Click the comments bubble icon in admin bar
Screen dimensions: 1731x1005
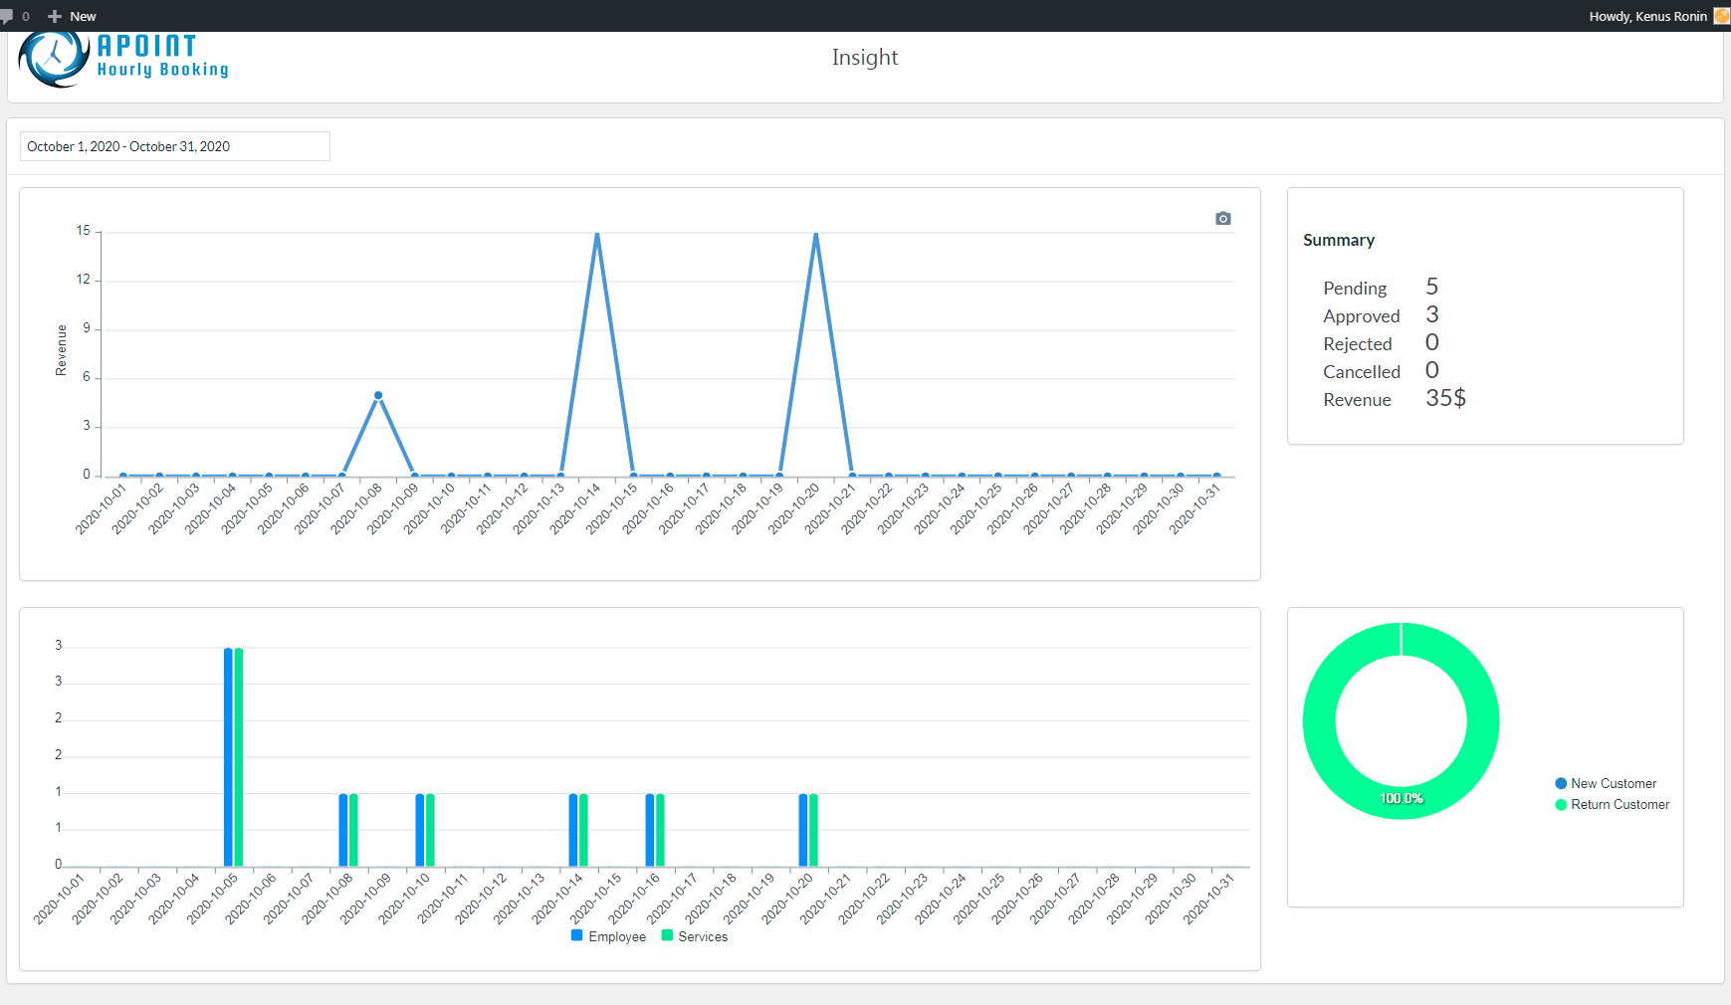(x=8, y=16)
